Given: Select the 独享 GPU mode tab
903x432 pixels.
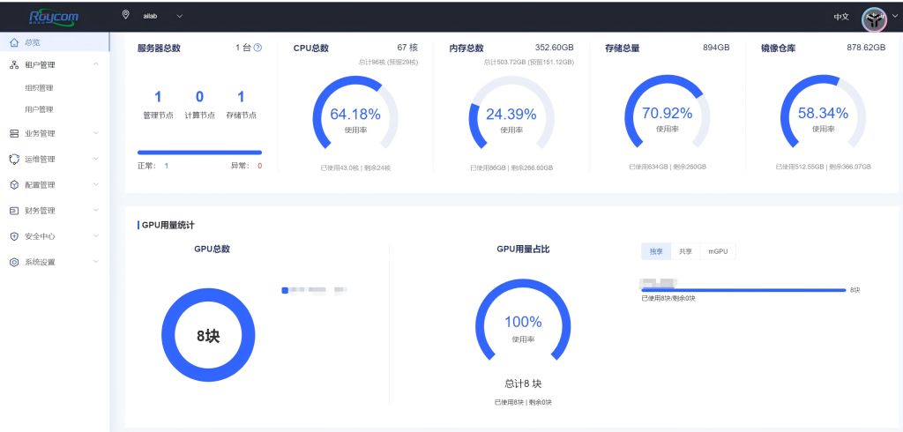Looking at the screenshot, I should point(656,251).
